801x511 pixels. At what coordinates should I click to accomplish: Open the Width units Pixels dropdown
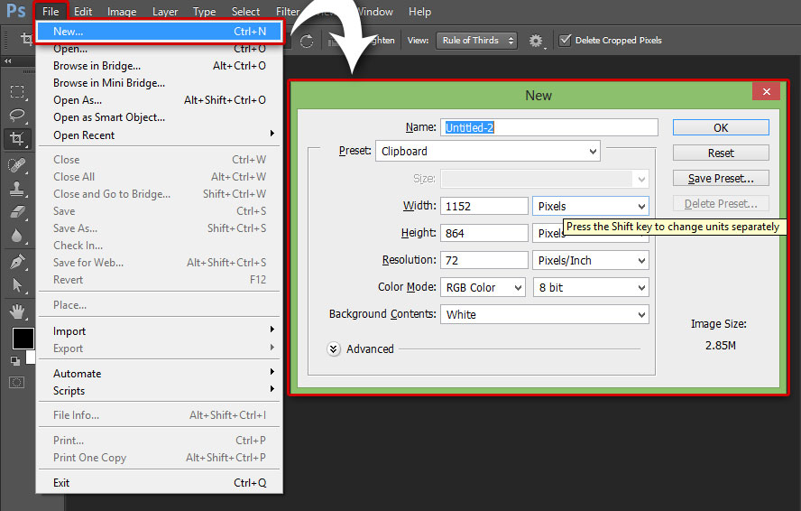pos(591,206)
